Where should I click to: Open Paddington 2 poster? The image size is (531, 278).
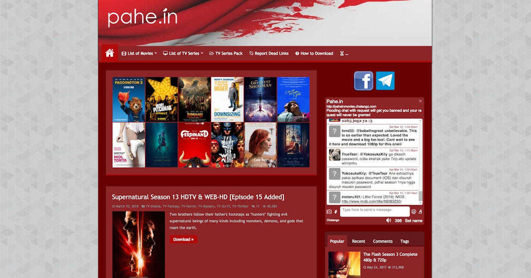coord(129,100)
